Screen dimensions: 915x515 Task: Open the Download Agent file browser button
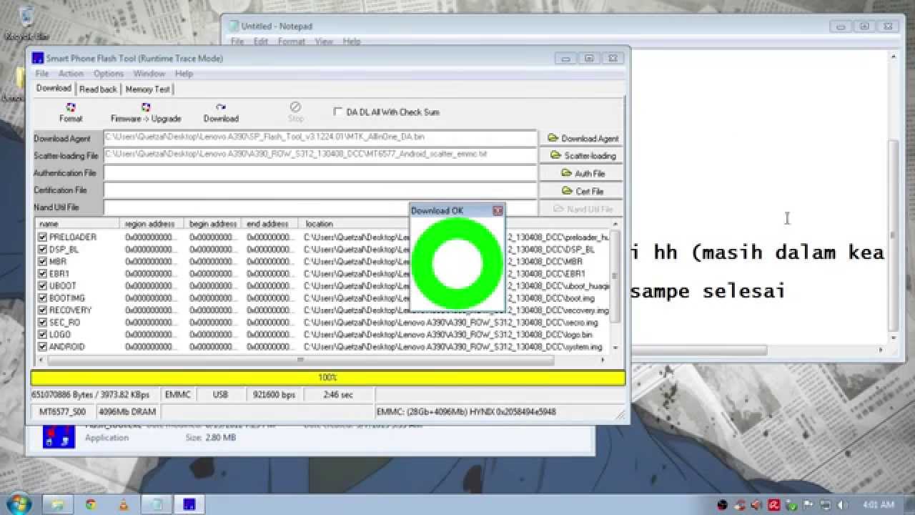(582, 138)
